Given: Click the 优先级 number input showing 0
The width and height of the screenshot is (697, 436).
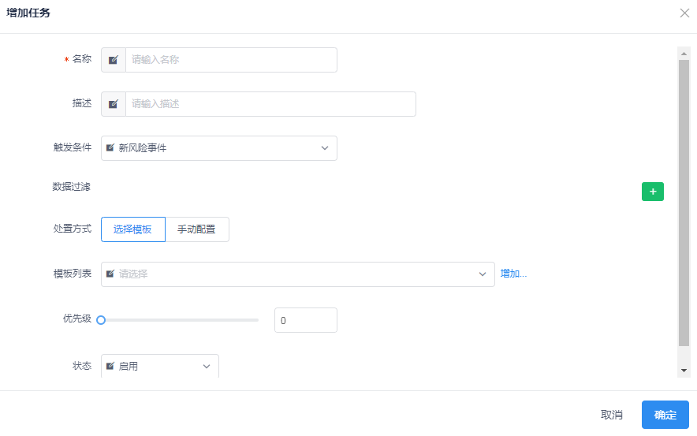Looking at the screenshot, I should coord(305,320).
